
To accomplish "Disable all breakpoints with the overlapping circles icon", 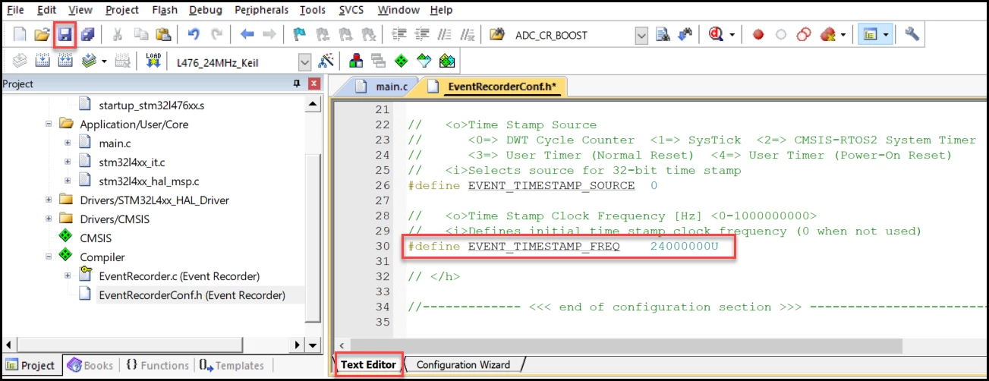I will click(x=803, y=35).
